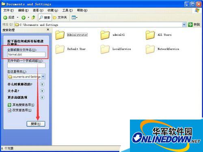
Task: Open the Favorites (收藏) menu
Action: pos(53,10)
